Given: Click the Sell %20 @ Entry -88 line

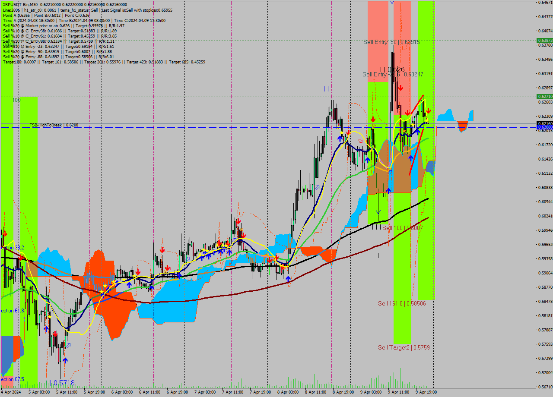Looking at the screenshot, I should point(58,57).
